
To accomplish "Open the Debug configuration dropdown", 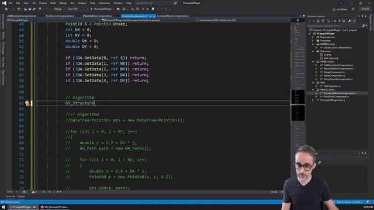I will [x=60, y=9].
